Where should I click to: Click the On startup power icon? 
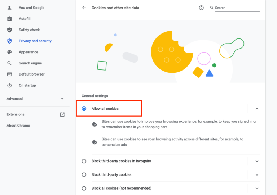click(x=10, y=86)
